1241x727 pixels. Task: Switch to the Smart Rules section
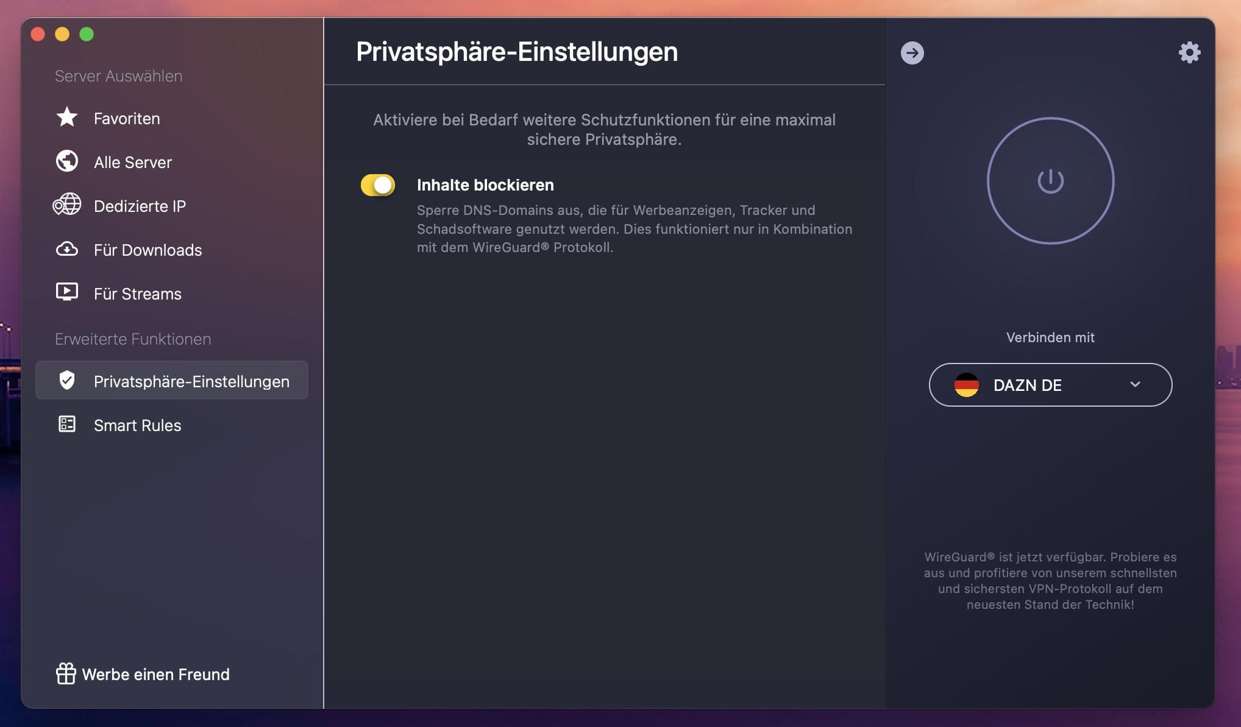(x=137, y=424)
